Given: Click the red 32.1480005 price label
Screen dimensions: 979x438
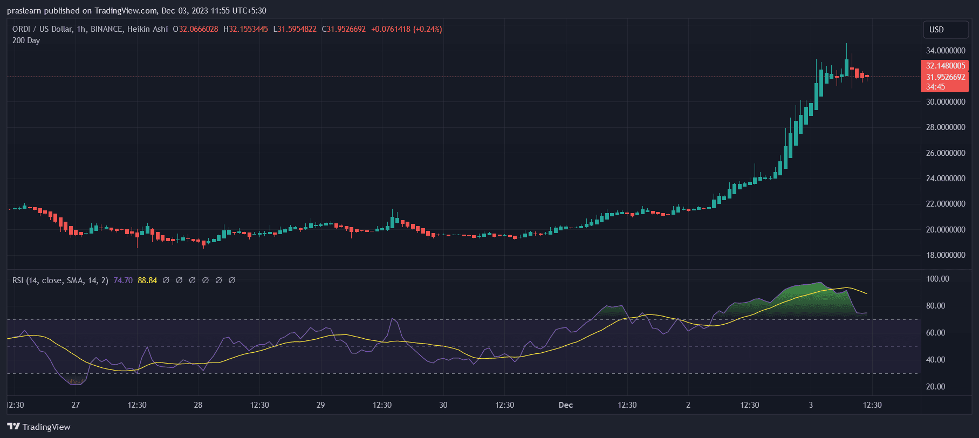Looking at the screenshot, I should (945, 66).
